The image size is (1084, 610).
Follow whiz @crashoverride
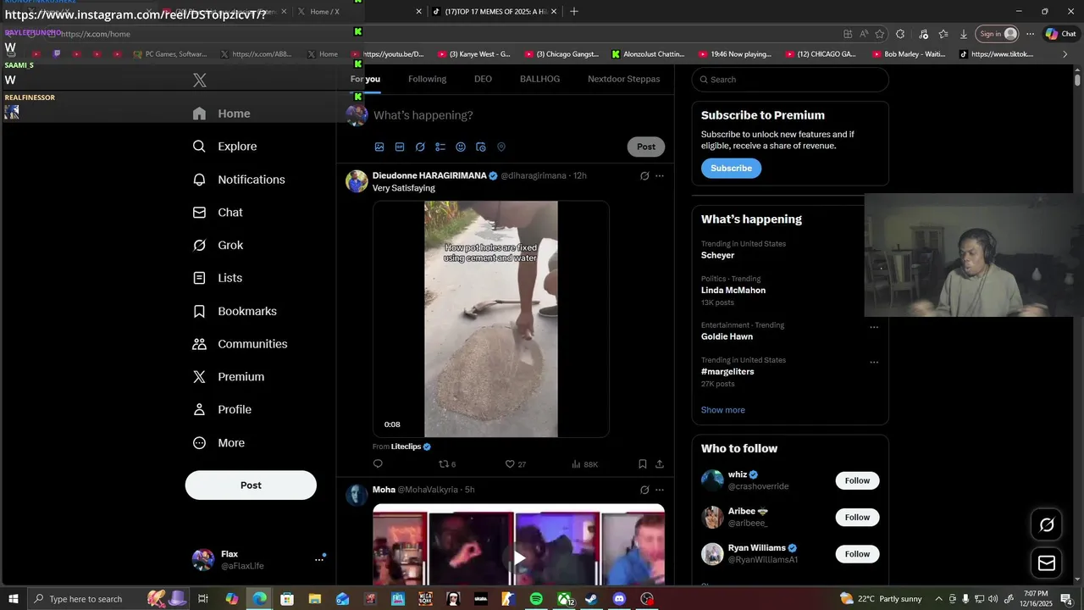coord(857,480)
